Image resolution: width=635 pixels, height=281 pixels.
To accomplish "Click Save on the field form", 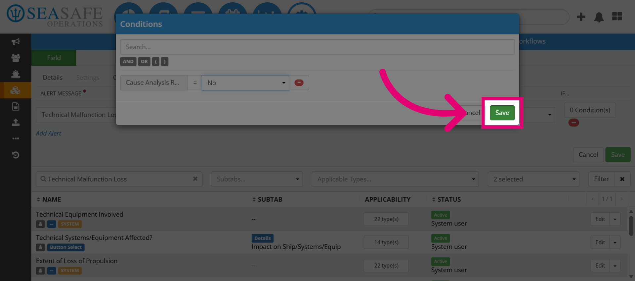I will 617,155.
